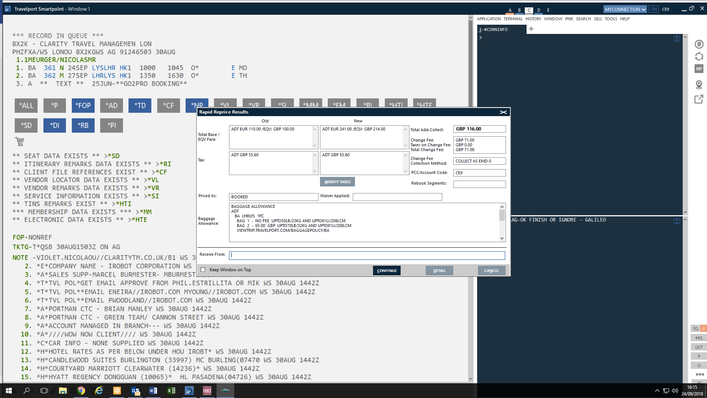Click the DETAIL button
The height and width of the screenshot is (398, 707).
click(439, 270)
